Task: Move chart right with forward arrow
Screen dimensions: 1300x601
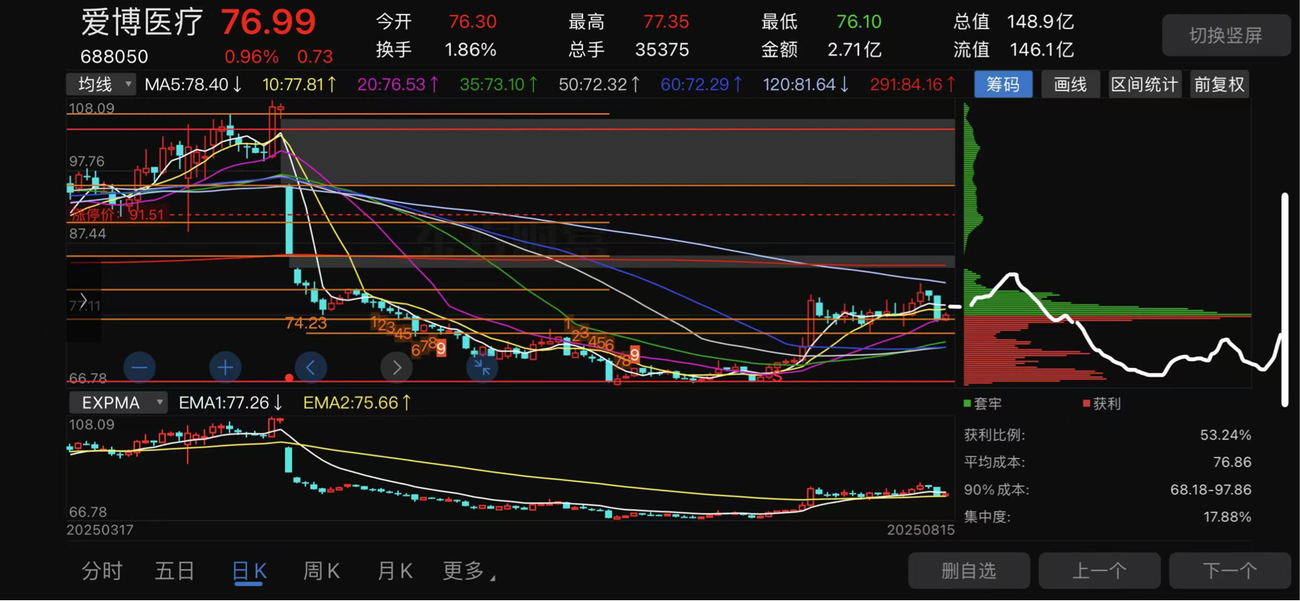Action: pos(396,367)
